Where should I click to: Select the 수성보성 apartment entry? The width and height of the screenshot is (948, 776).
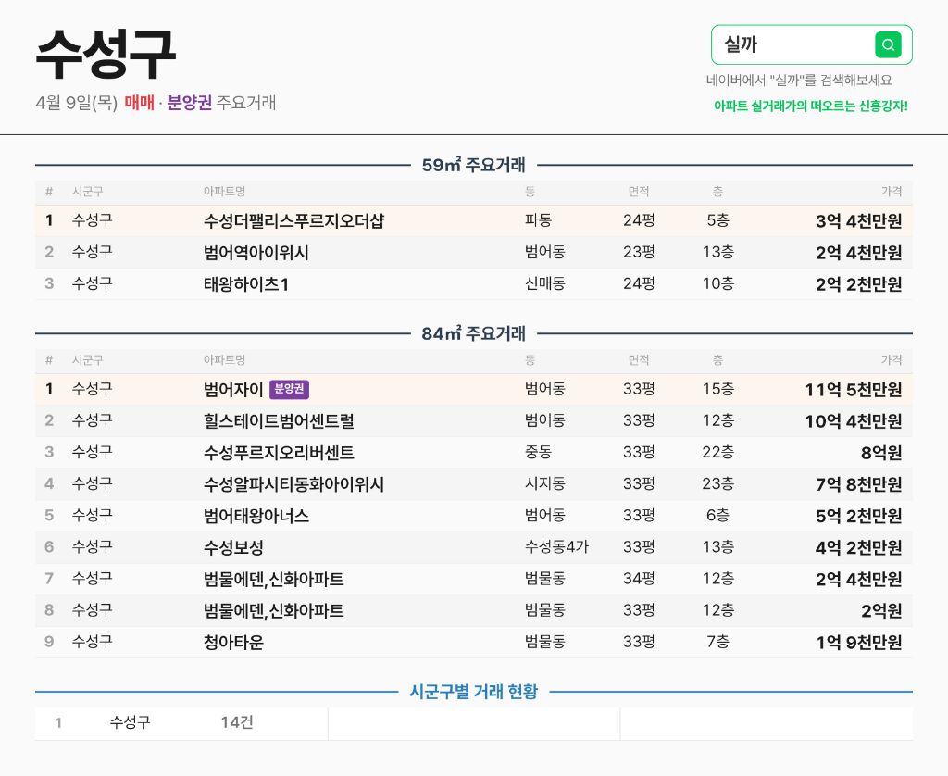click(x=473, y=547)
